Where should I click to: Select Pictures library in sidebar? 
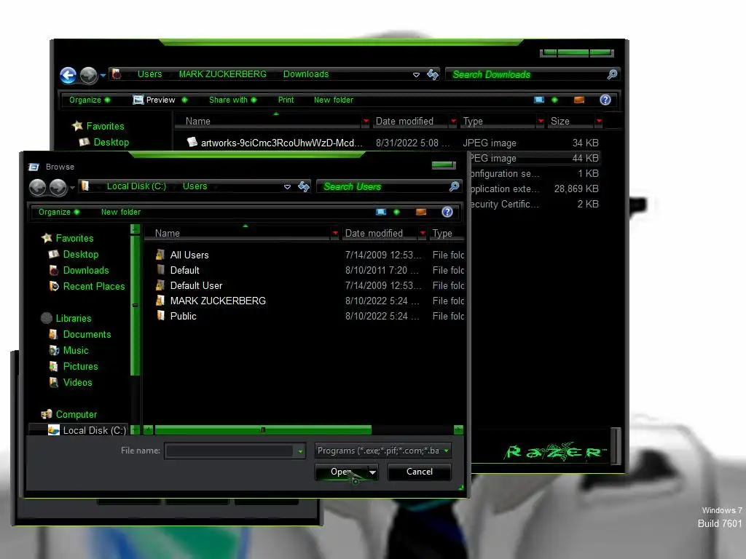pos(80,367)
